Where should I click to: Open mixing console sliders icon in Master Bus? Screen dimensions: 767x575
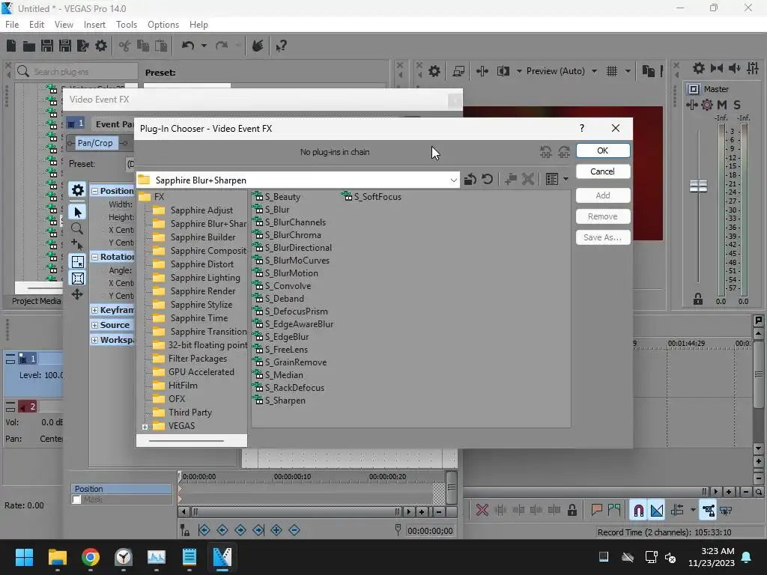(x=753, y=68)
